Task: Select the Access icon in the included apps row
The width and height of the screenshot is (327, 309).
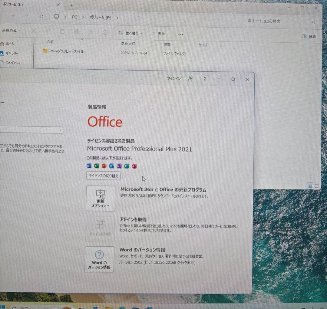Action: tap(134, 166)
